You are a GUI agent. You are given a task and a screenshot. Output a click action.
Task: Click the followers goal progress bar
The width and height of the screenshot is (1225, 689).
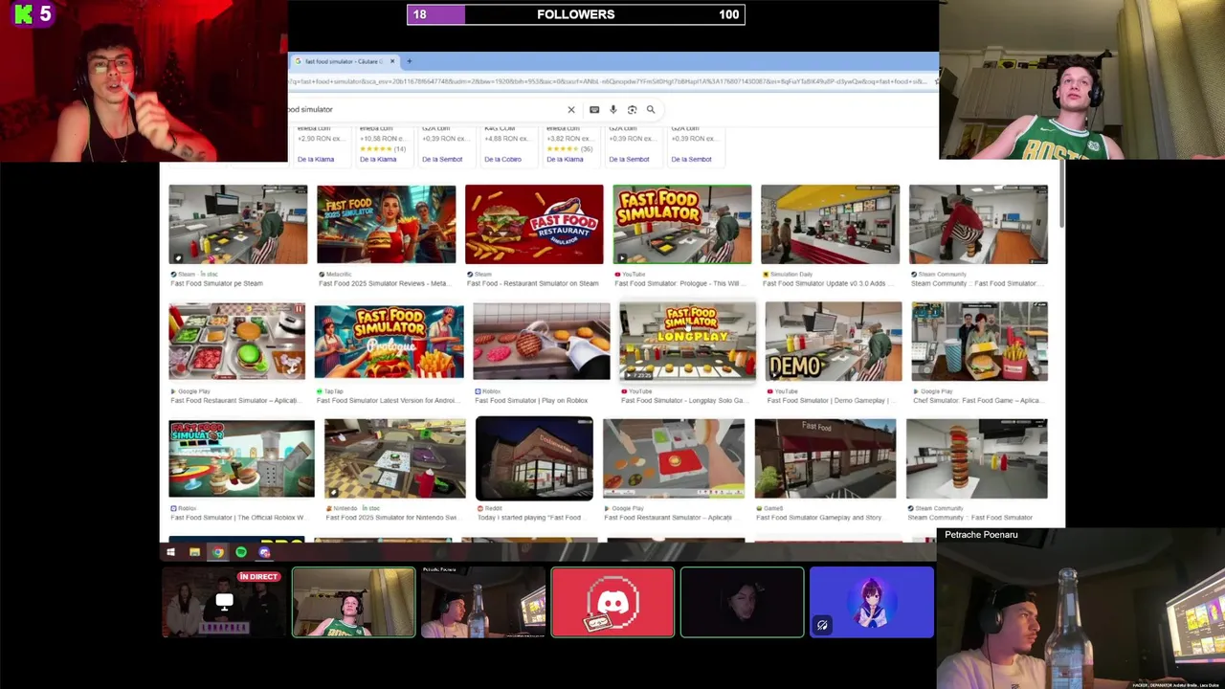(x=576, y=14)
